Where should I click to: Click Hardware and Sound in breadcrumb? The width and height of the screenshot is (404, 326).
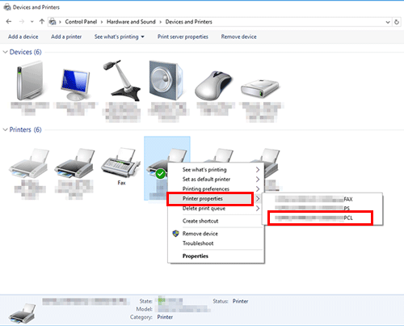pyautogui.click(x=131, y=22)
